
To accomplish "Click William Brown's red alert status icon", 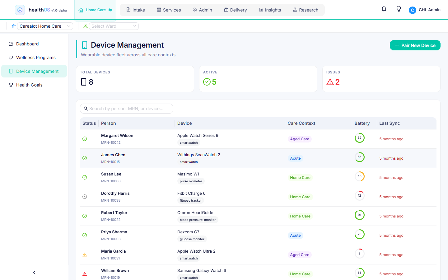I will pyautogui.click(x=85, y=274).
